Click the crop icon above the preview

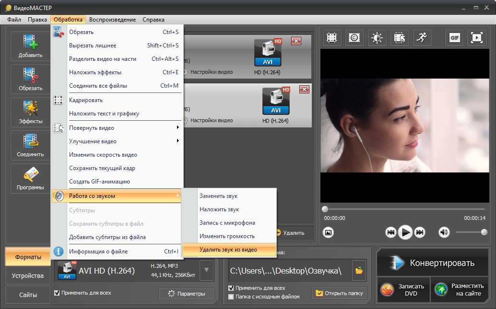pyautogui.click(x=331, y=38)
